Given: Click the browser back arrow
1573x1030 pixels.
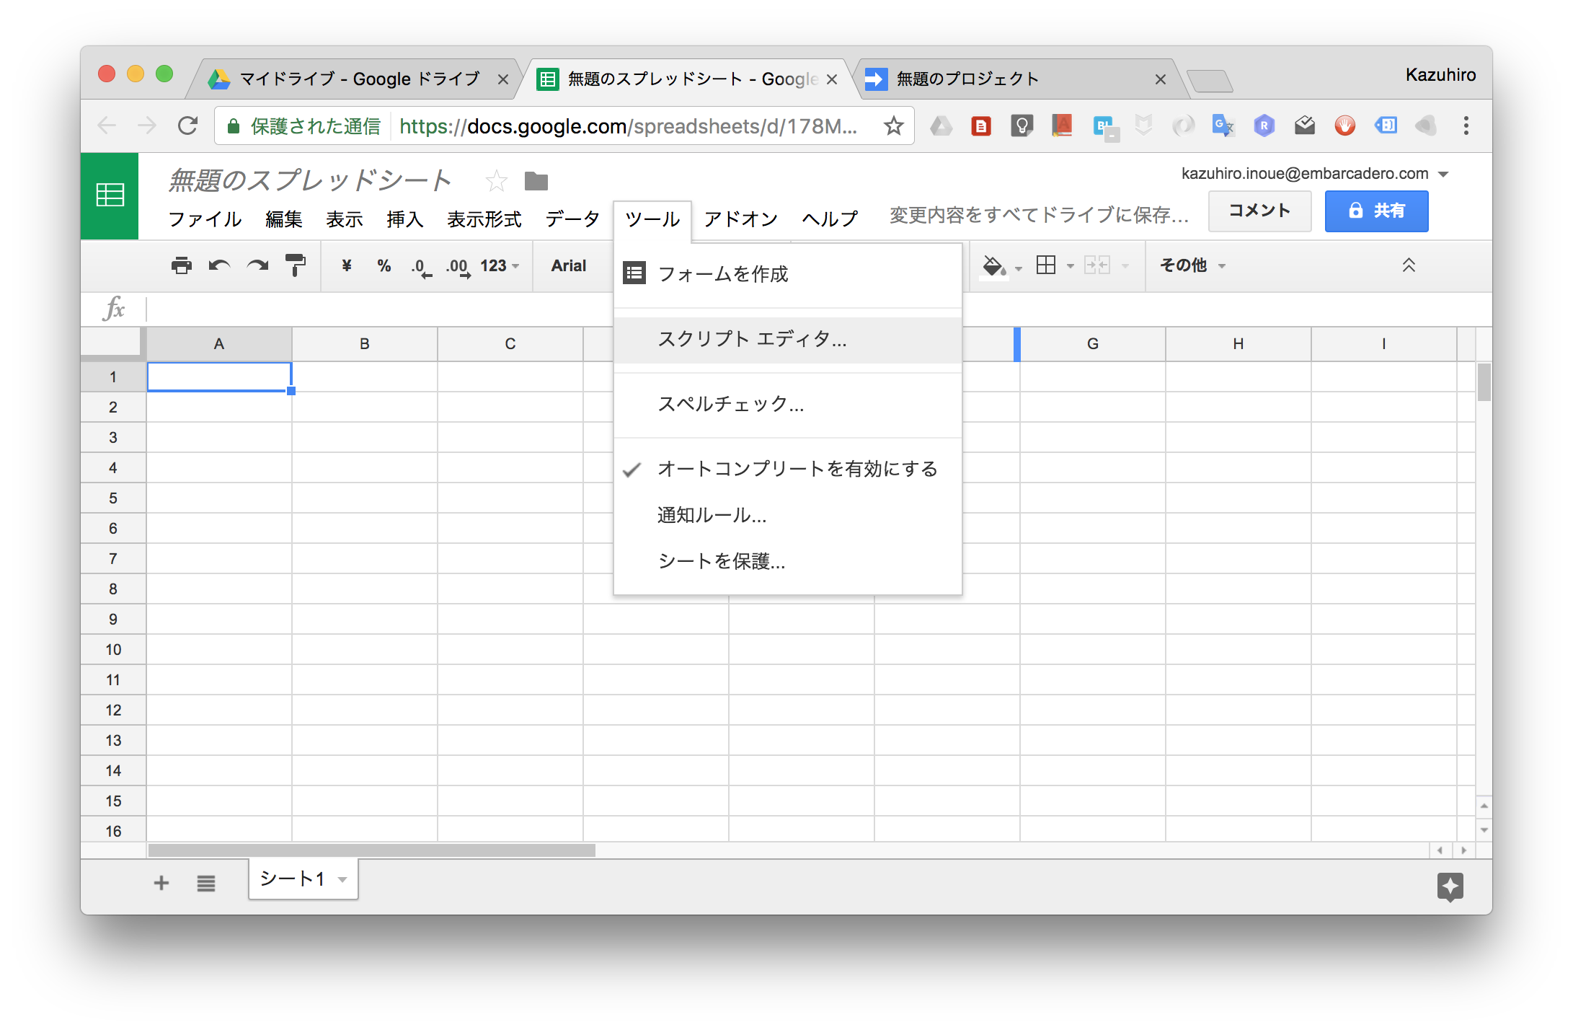Looking at the screenshot, I should (x=107, y=126).
